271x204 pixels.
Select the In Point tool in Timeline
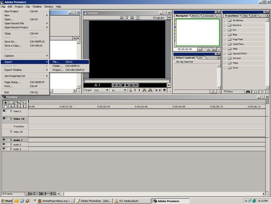click(23, 106)
